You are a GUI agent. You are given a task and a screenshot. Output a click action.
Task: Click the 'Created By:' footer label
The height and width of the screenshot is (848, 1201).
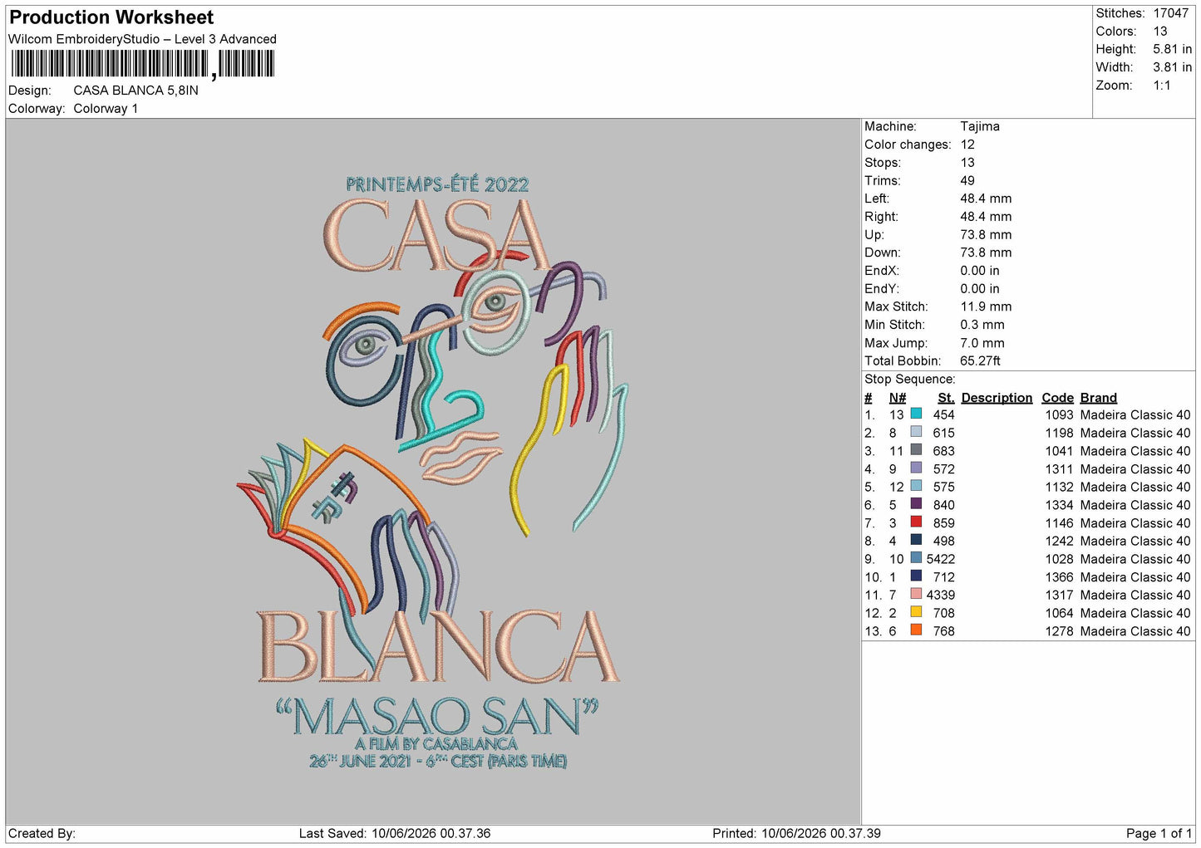coord(42,834)
